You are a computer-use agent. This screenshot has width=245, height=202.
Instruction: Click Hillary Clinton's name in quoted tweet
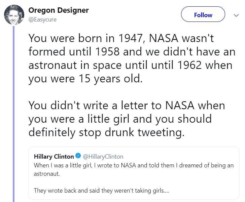tap(54, 156)
